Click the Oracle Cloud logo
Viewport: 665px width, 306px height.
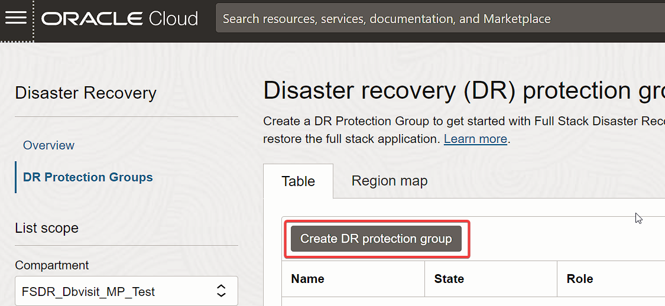(x=119, y=19)
